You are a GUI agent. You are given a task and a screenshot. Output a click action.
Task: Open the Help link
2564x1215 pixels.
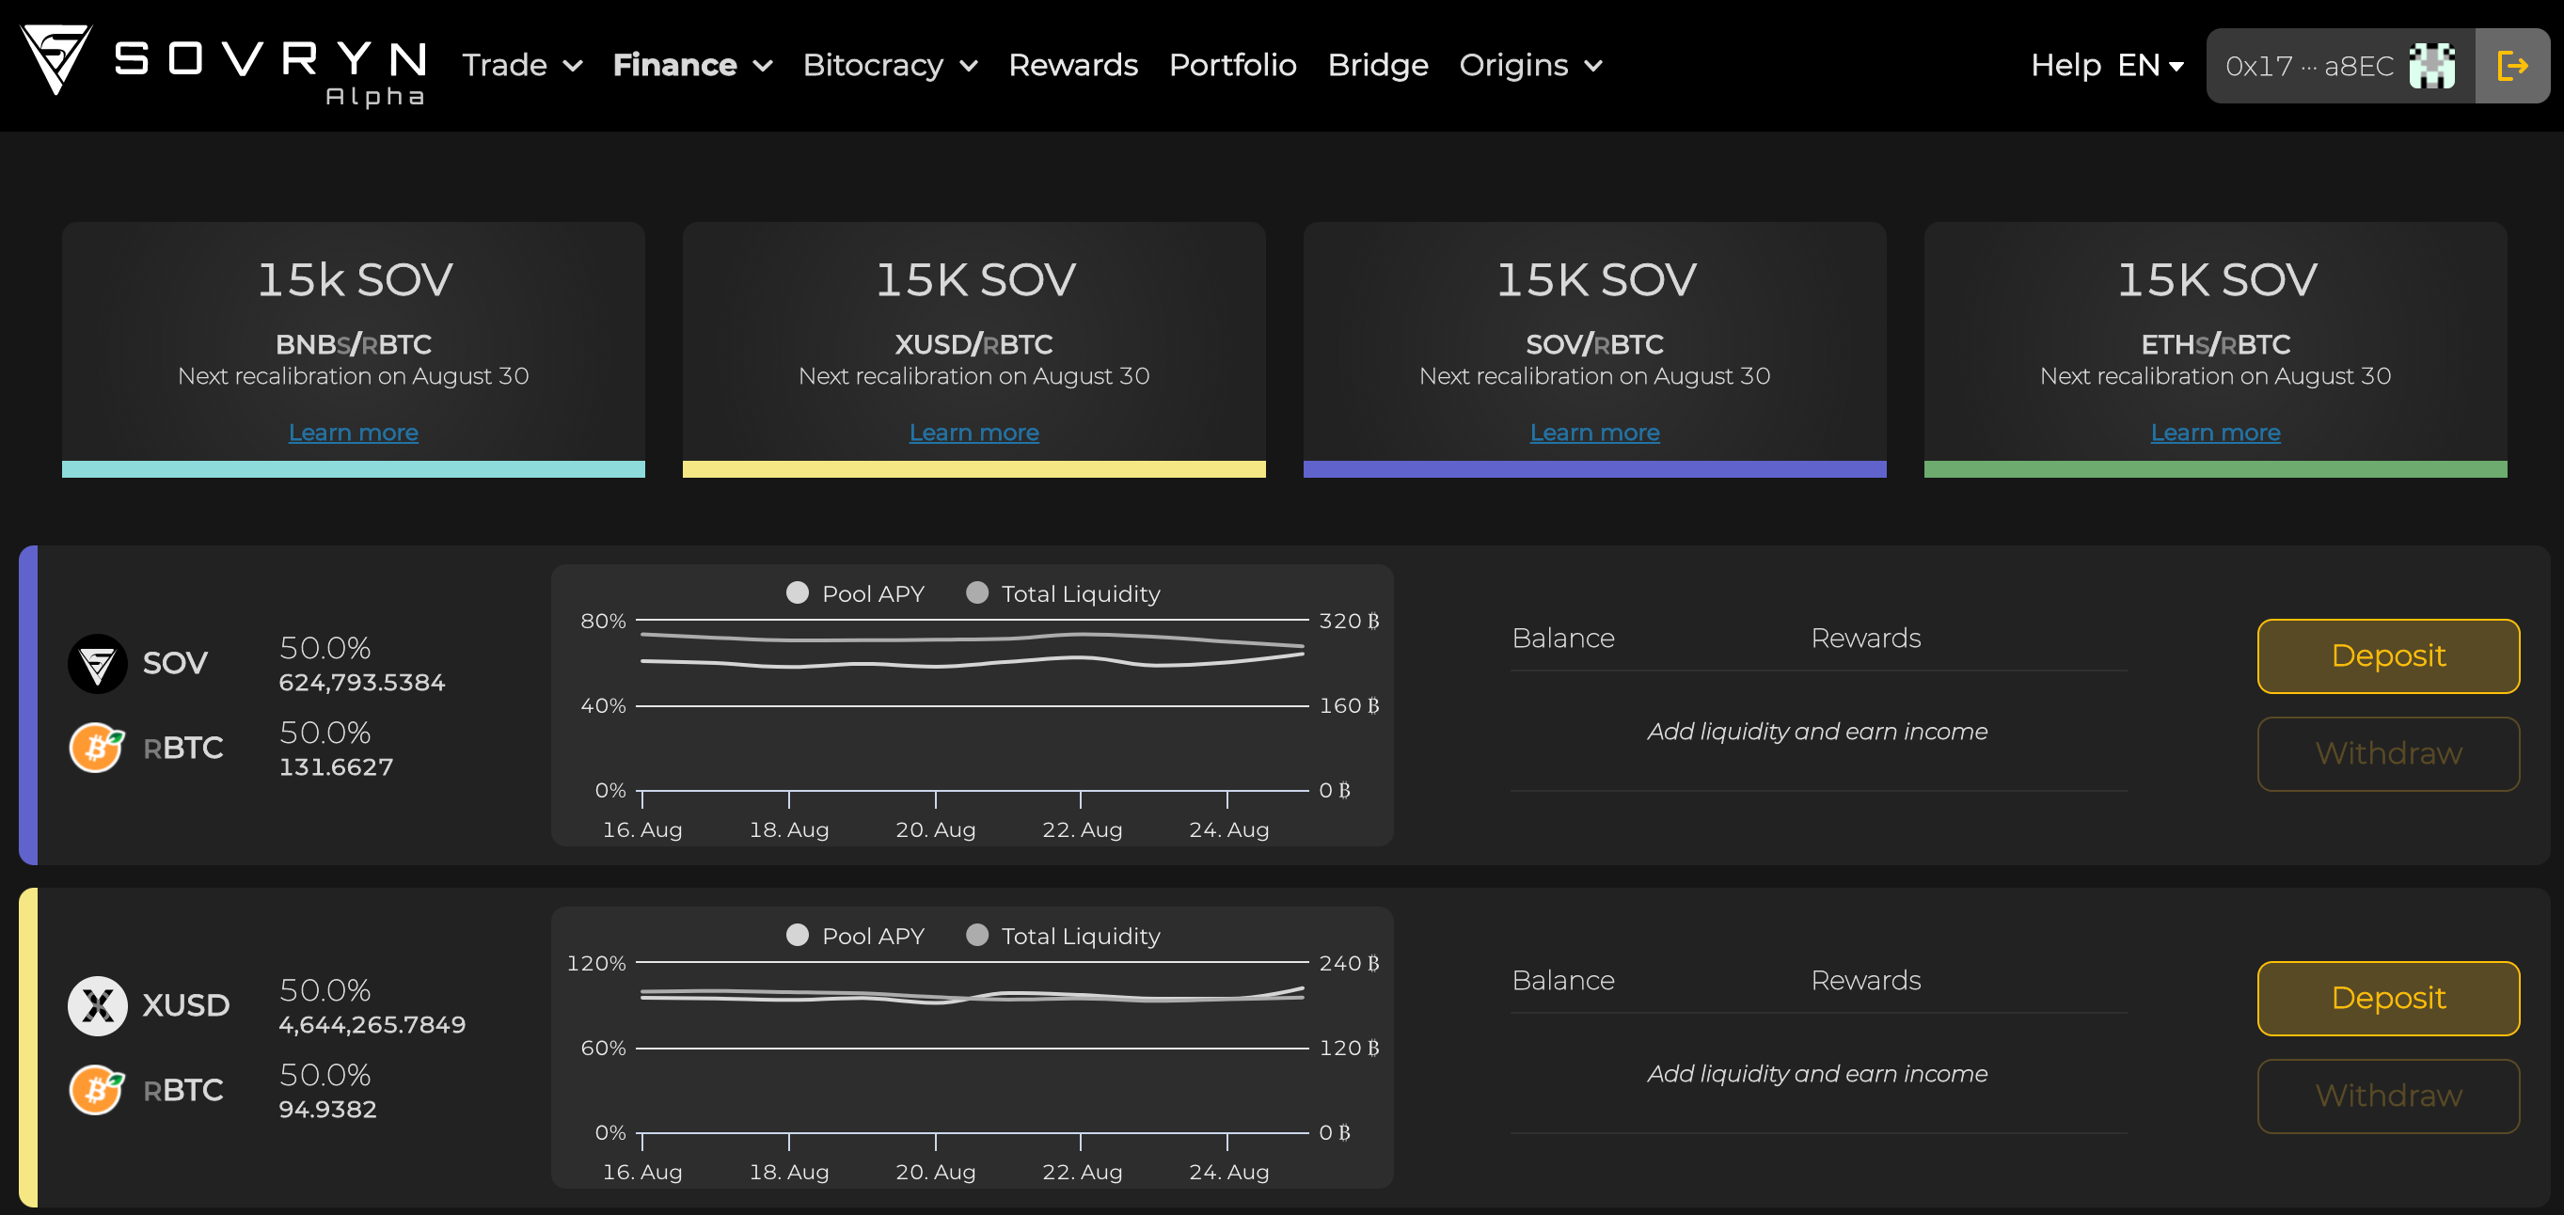(x=2065, y=66)
